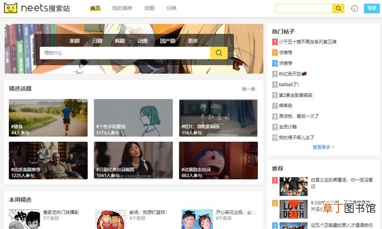Click the cat-ears thumbnail for 开心麻花出品

point(198,219)
